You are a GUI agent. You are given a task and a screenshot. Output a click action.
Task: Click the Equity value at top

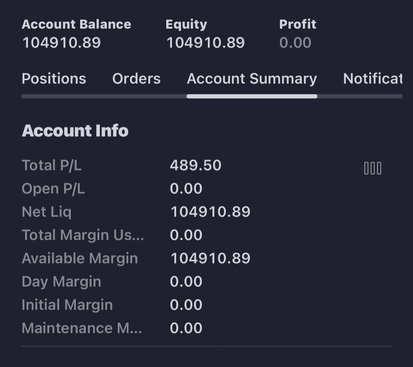(206, 43)
